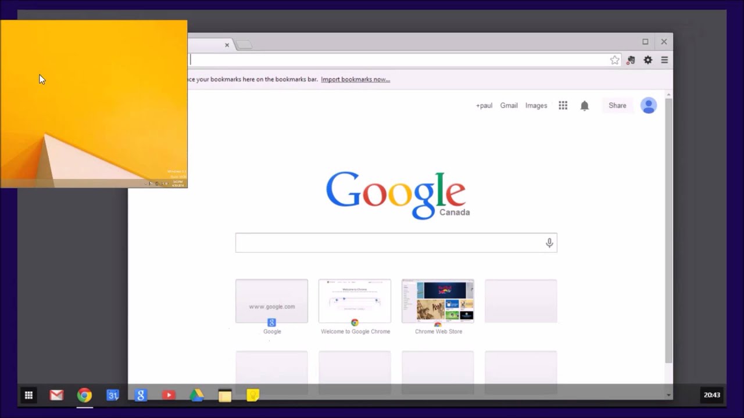Image resolution: width=744 pixels, height=418 pixels.
Task: Open the Google apps grid
Action: point(563,105)
